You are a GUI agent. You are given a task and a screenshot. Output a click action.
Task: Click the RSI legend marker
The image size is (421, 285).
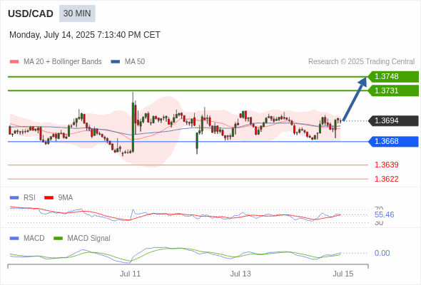[14, 198]
